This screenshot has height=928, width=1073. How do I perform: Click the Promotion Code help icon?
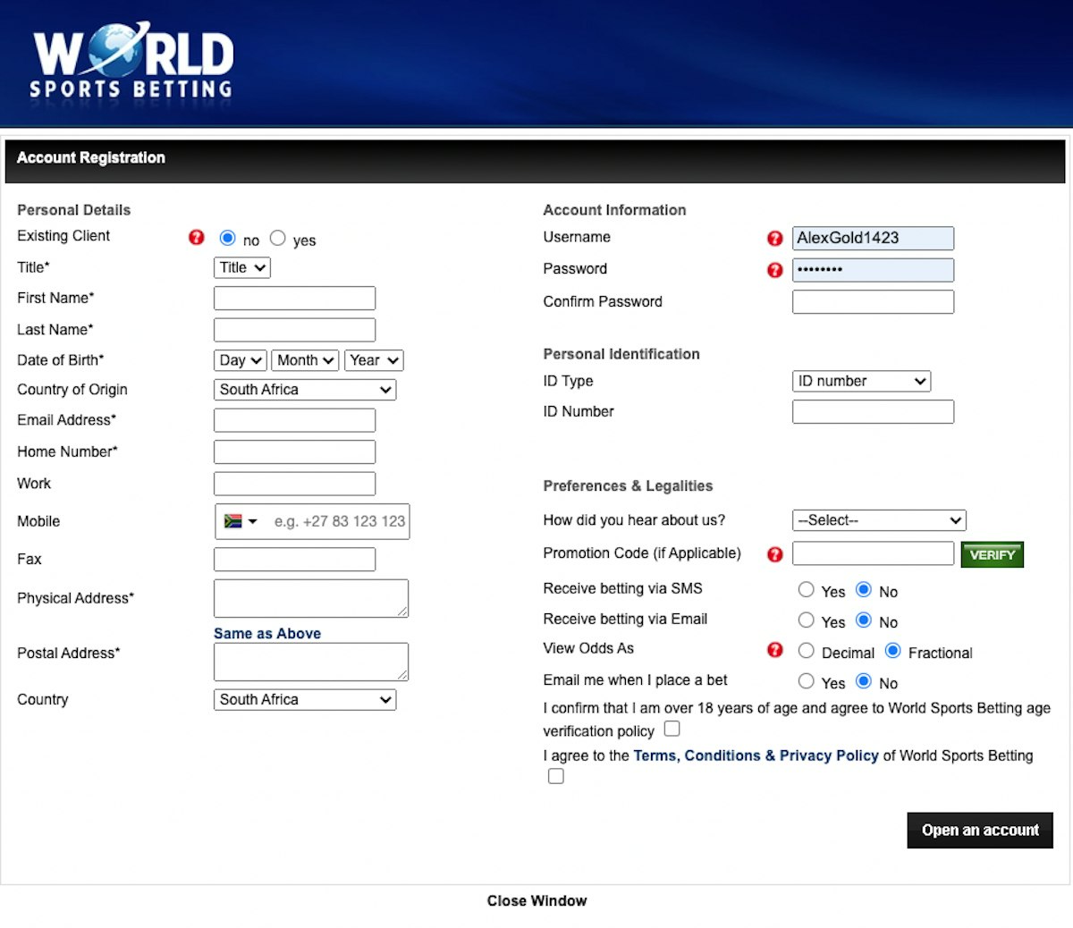point(775,554)
